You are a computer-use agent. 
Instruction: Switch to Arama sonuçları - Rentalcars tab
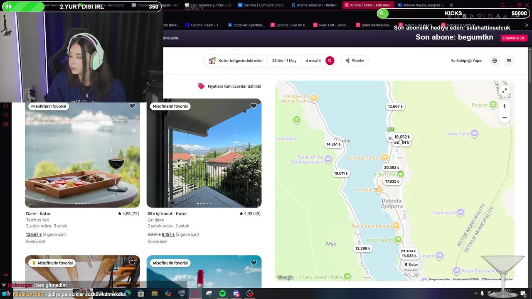point(314,5)
